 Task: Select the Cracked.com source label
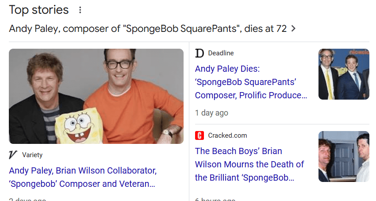[x=227, y=135]
